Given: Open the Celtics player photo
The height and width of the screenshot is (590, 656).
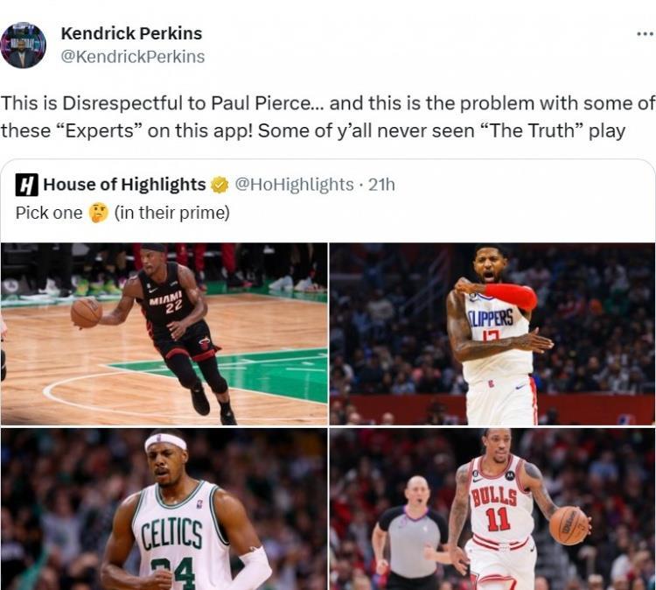Looking at the screenshot, I should pos(164,509).
